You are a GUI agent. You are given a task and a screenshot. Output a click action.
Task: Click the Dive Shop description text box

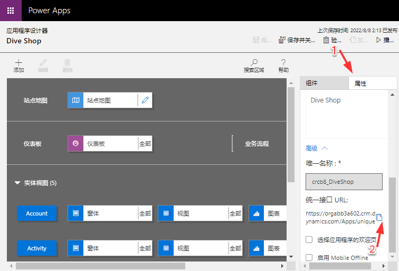[347, 115]
